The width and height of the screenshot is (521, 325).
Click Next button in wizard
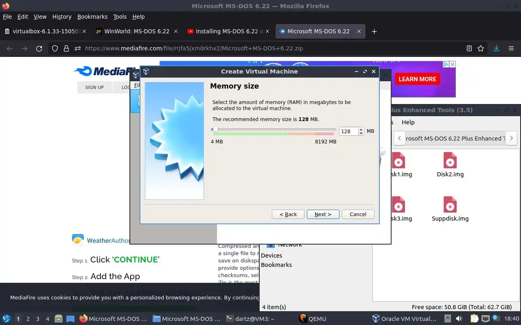(x=323, y=214)
